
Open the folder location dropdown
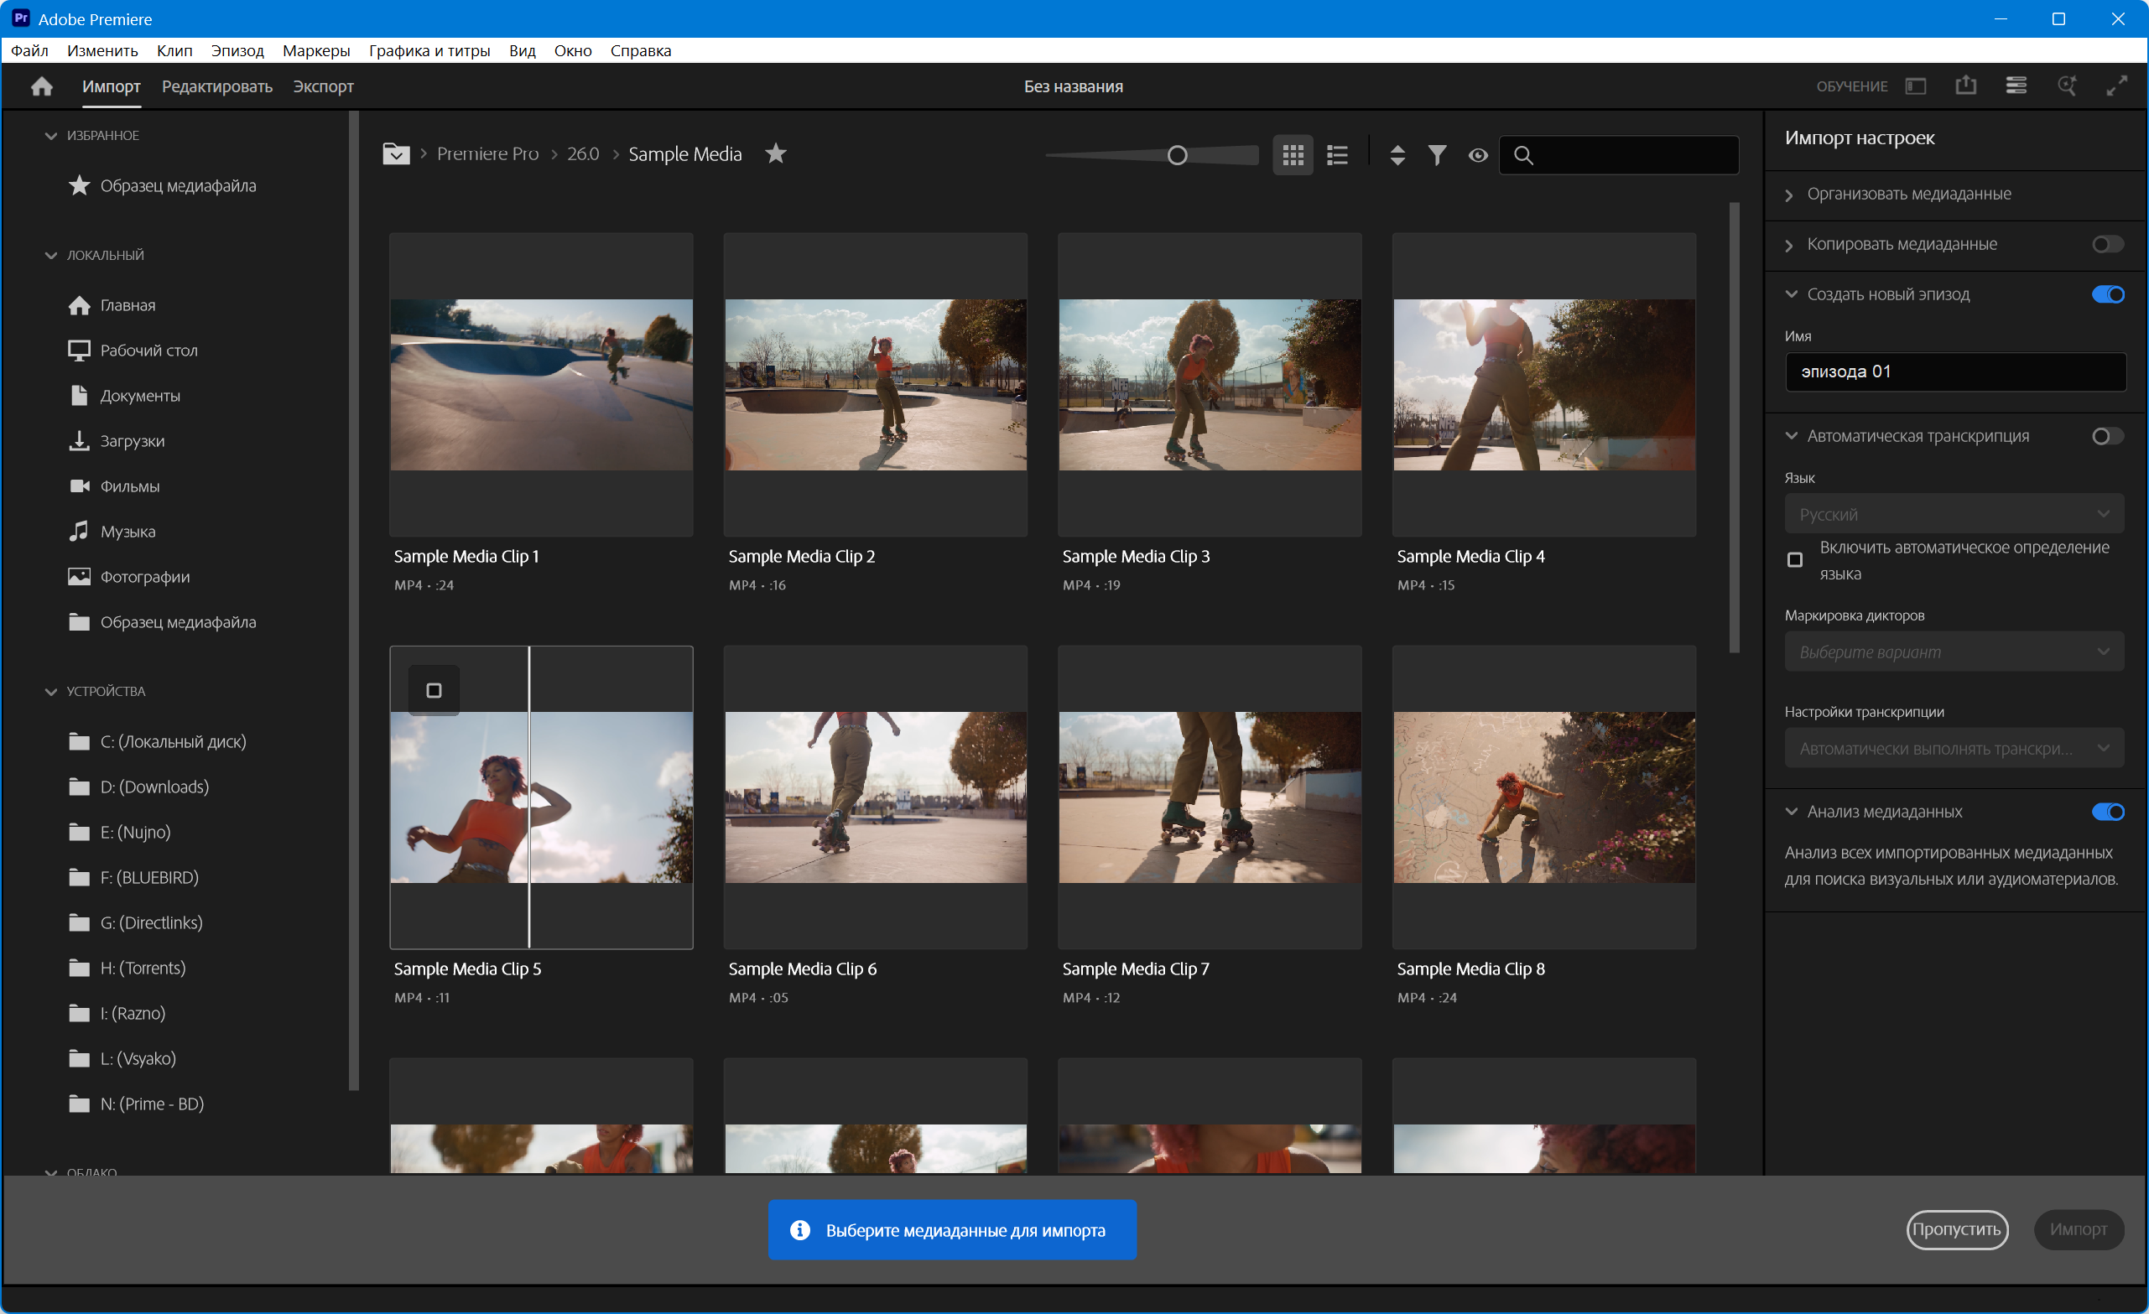396,154
